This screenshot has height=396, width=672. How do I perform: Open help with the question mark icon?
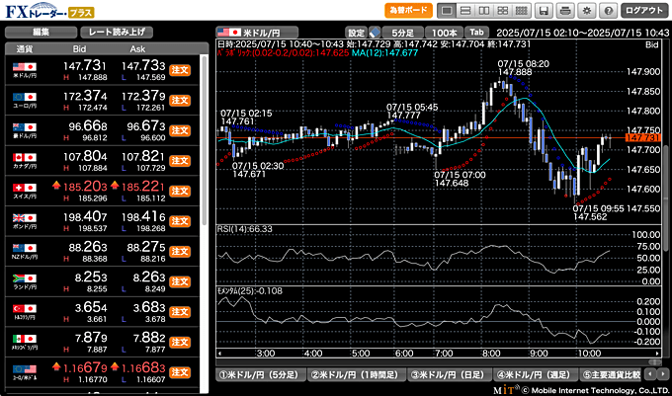[608, 11]
